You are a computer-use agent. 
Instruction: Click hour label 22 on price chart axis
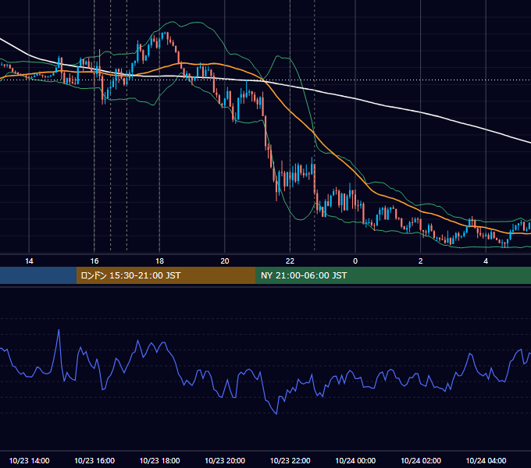pyautogui.click(x=290, y=261)
